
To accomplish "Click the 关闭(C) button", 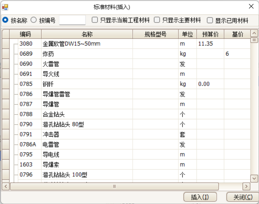I will click(243, 197).
